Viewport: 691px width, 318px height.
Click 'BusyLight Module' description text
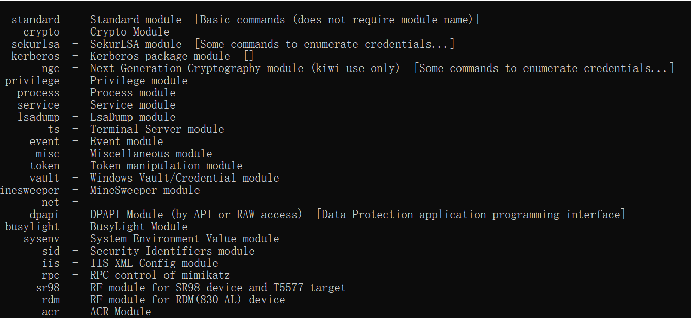pyautogui.click(x=139, y=227)
